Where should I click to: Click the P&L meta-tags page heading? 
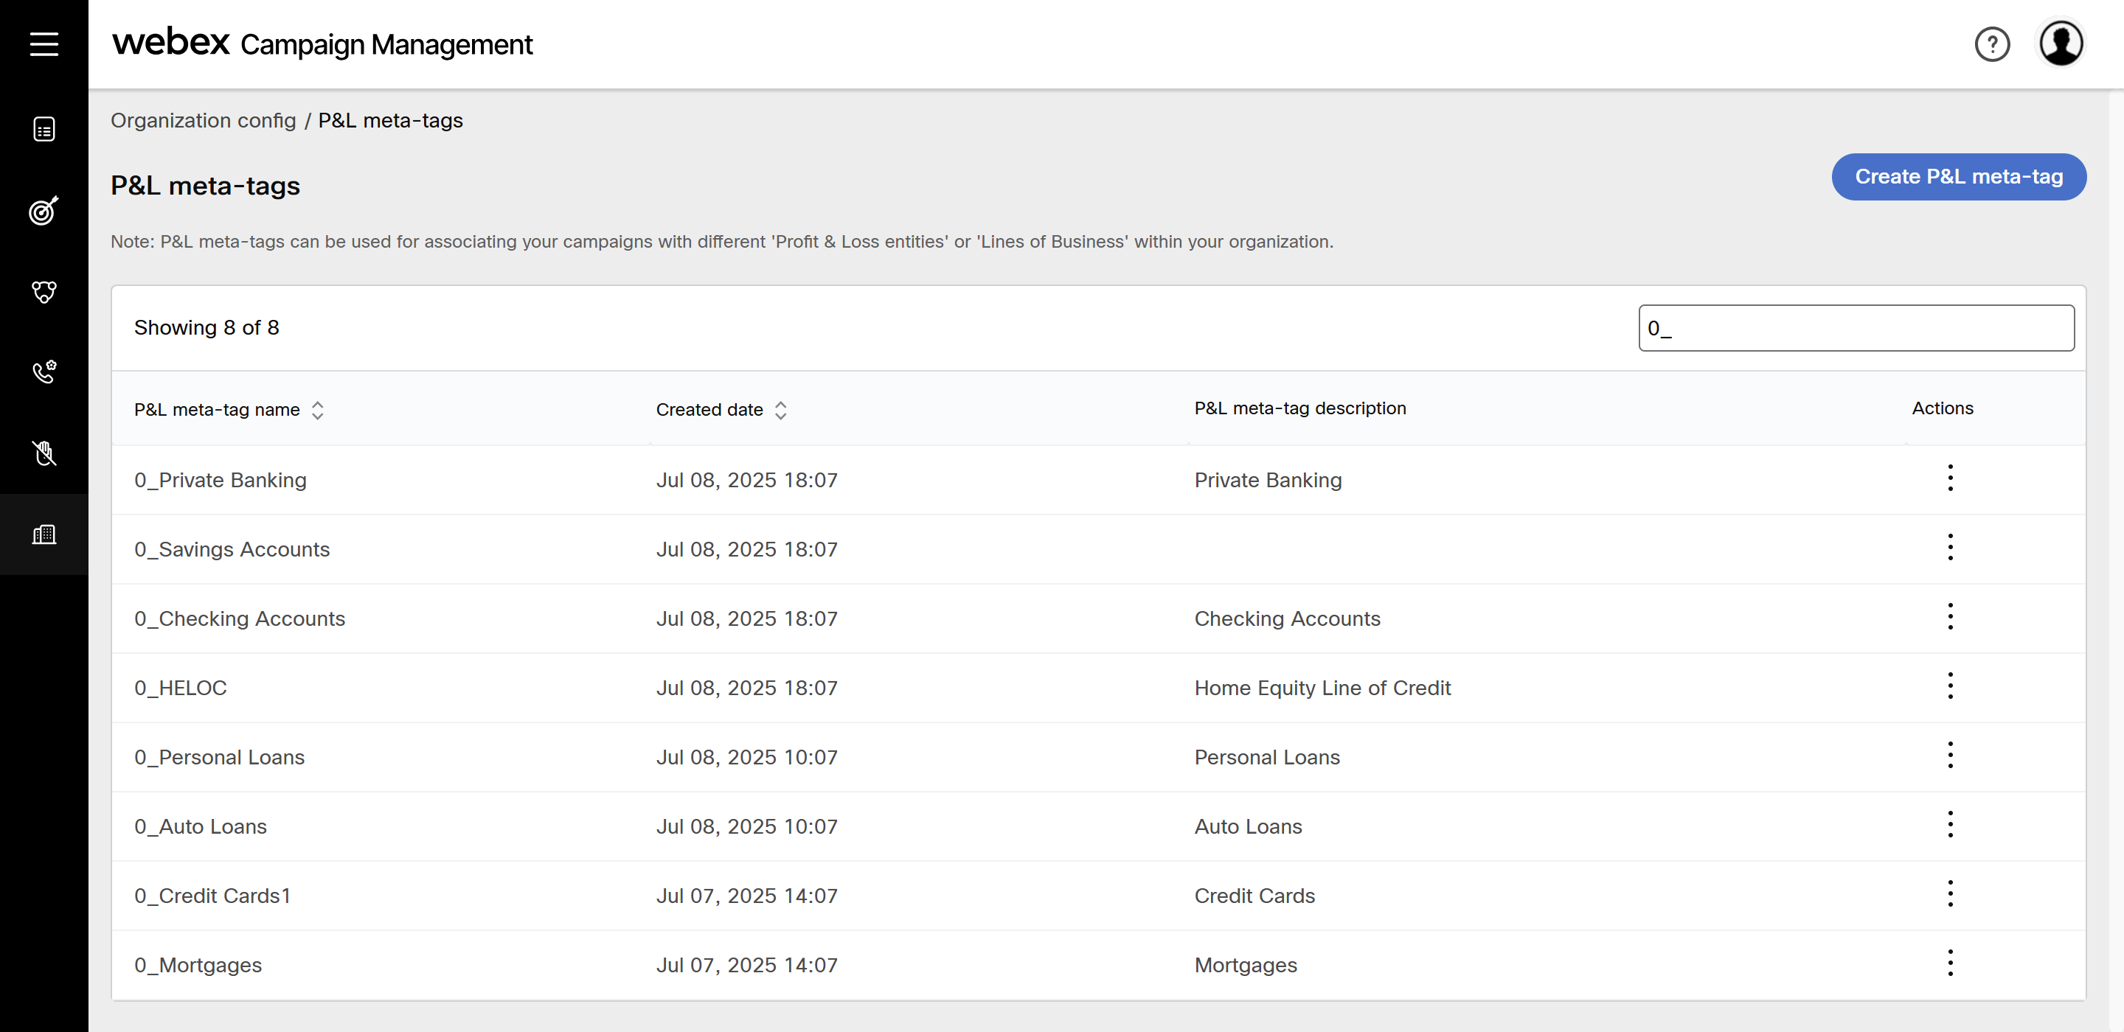(x=205, y=186)
